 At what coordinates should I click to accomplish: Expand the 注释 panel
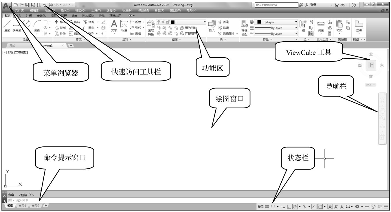click(127, 40)
